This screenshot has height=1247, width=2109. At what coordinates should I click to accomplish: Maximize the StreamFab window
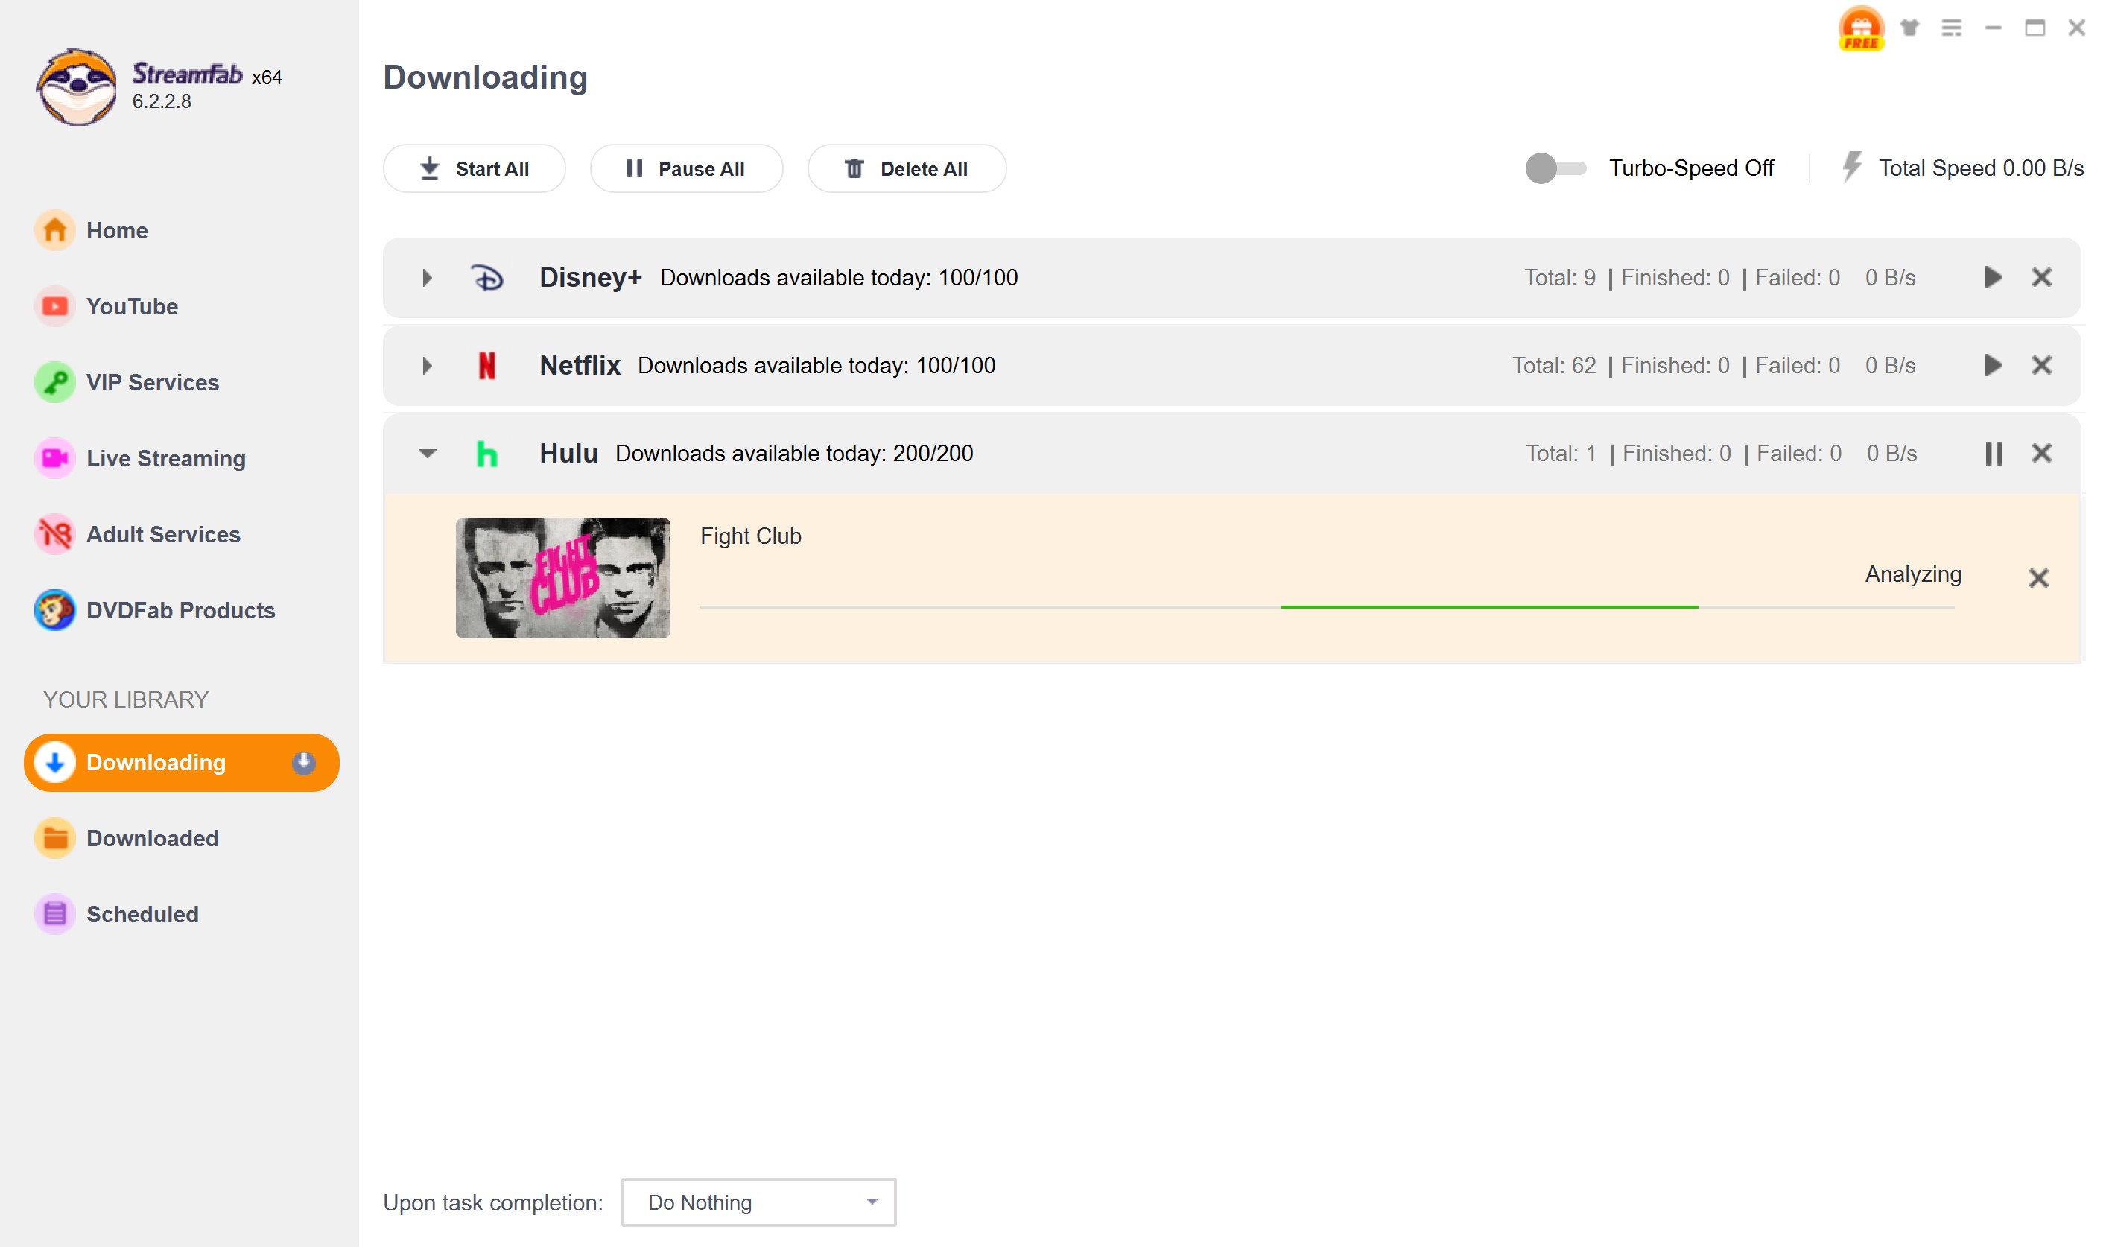click(x=2035, y=28)
